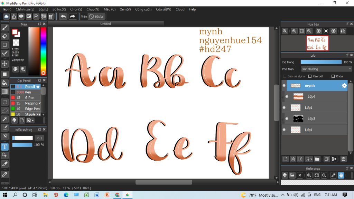Create a new layer with the blank page icon
The height and width of the screenshot is (199, 354).
click(285, 159)
